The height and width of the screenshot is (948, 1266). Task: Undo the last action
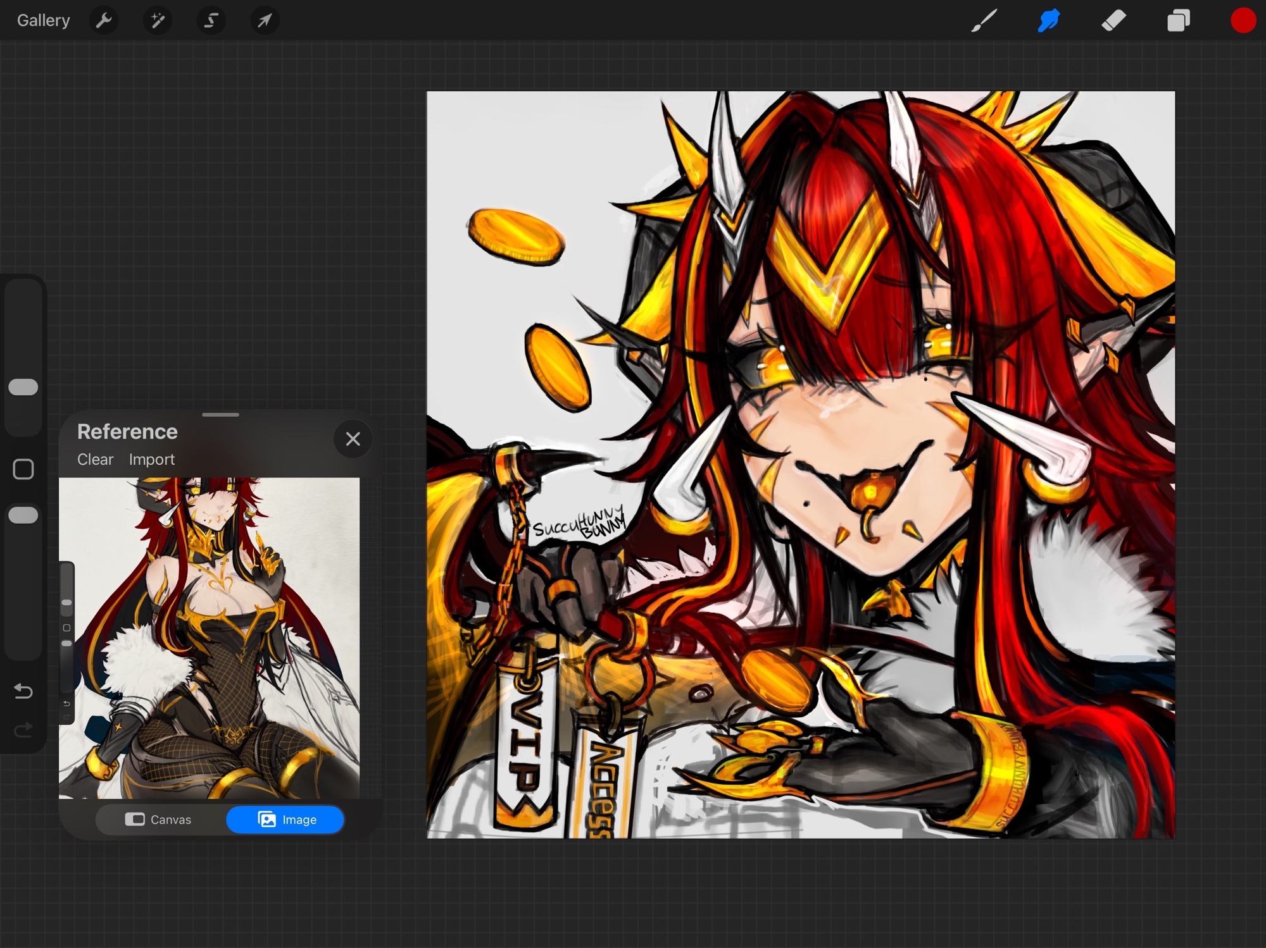23,691
